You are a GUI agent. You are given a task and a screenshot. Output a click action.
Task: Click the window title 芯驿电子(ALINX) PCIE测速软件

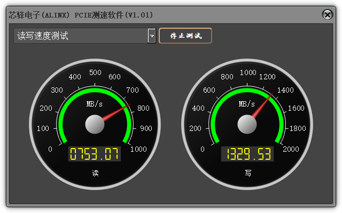click(81, 15)
